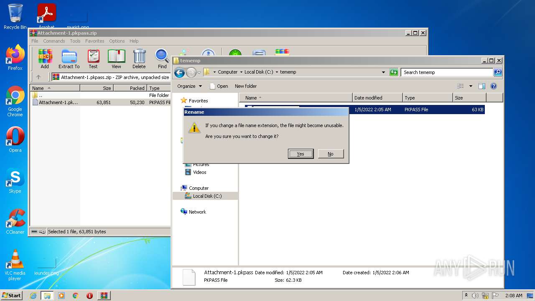Click the taskbar clock 2:08 AM
The image size is (535, 301).
(514, 296)
